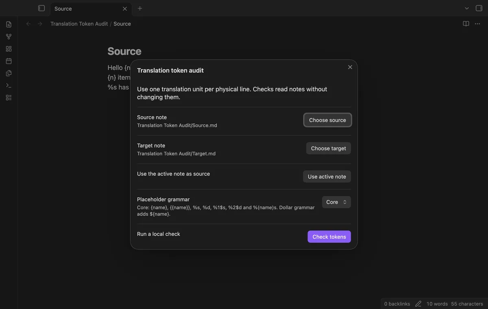Open the Core placeholder grammar dropdown
Screen dimensions: 488x309
[336, 202]
